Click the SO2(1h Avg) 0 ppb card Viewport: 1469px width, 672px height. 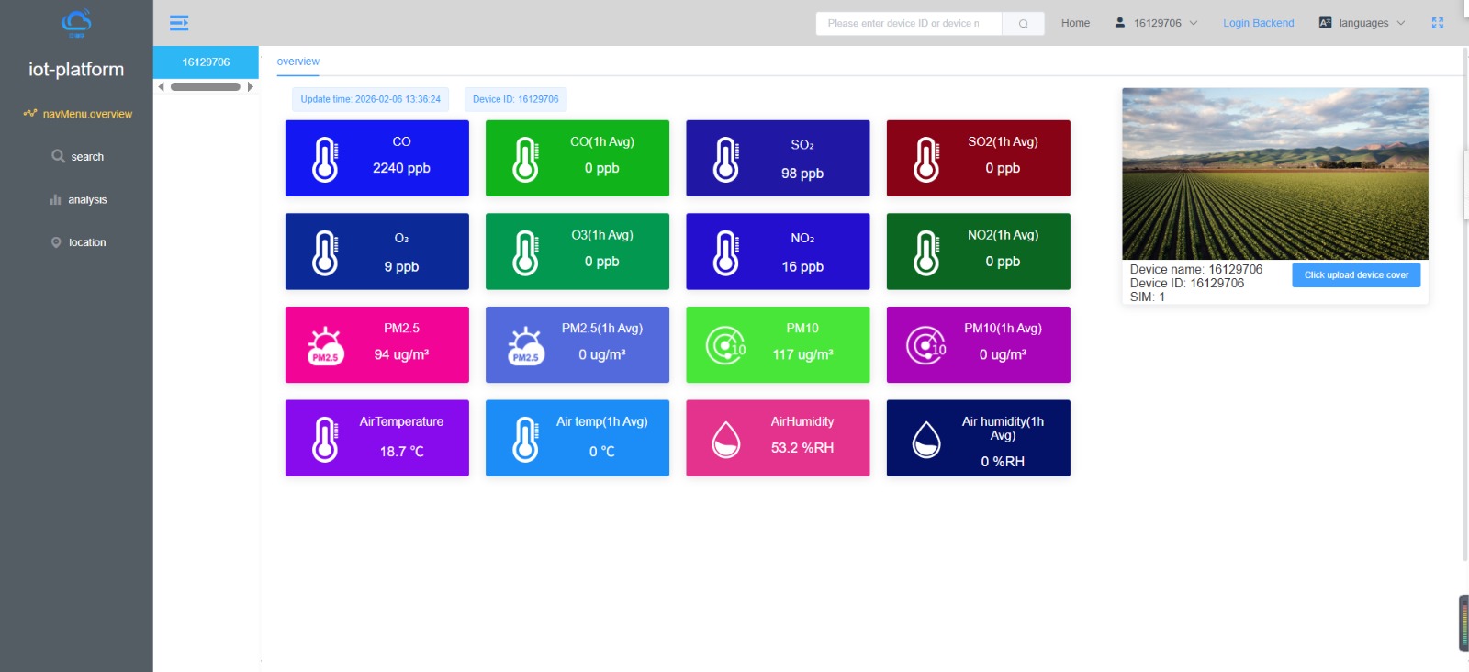[979, 158]
